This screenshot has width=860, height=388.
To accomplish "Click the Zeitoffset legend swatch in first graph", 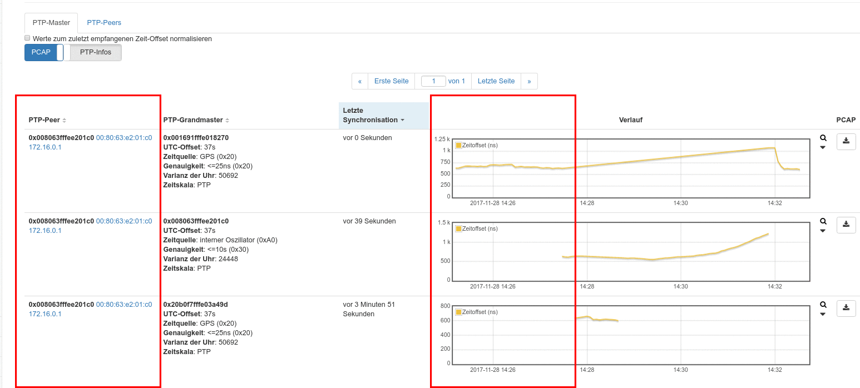I will pos(459,145).
